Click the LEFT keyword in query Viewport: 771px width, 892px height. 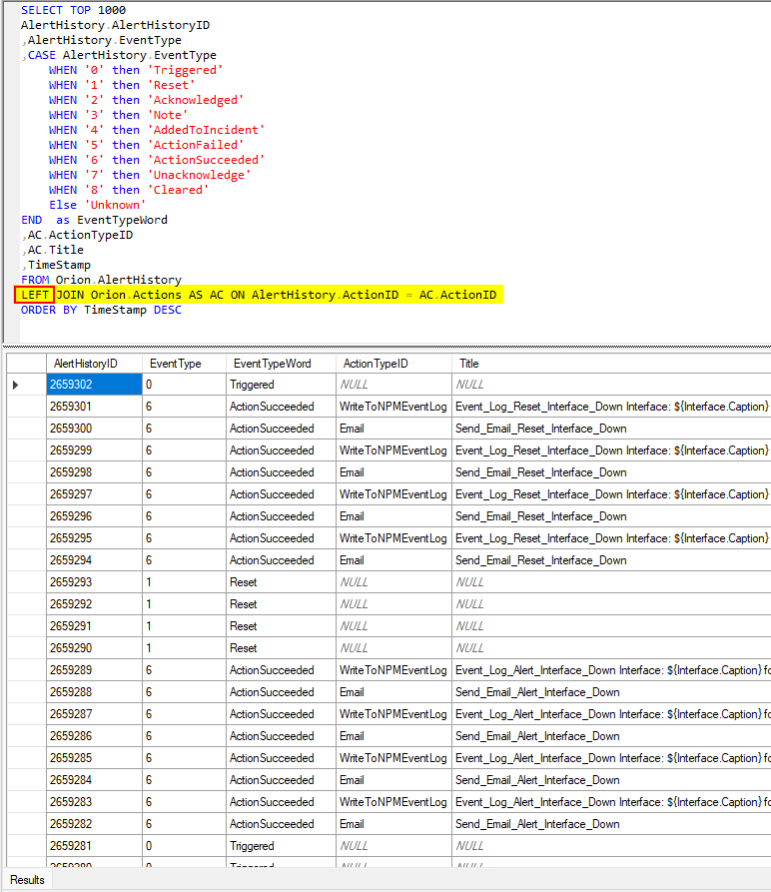pos(35,295)
